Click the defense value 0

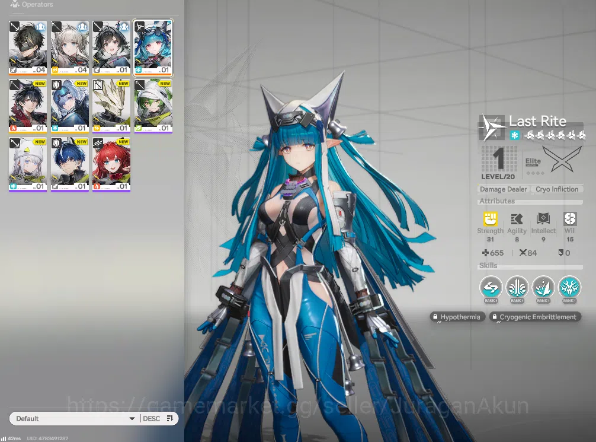(x=564, y=253)
